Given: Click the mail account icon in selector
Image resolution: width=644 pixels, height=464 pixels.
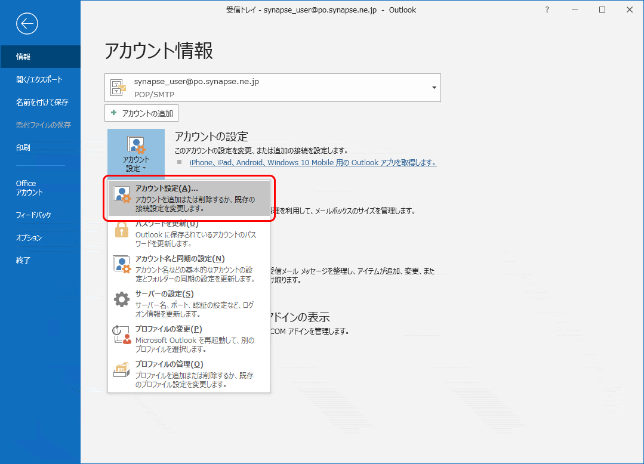Looking at the screenshot, I should pos(118,88).
